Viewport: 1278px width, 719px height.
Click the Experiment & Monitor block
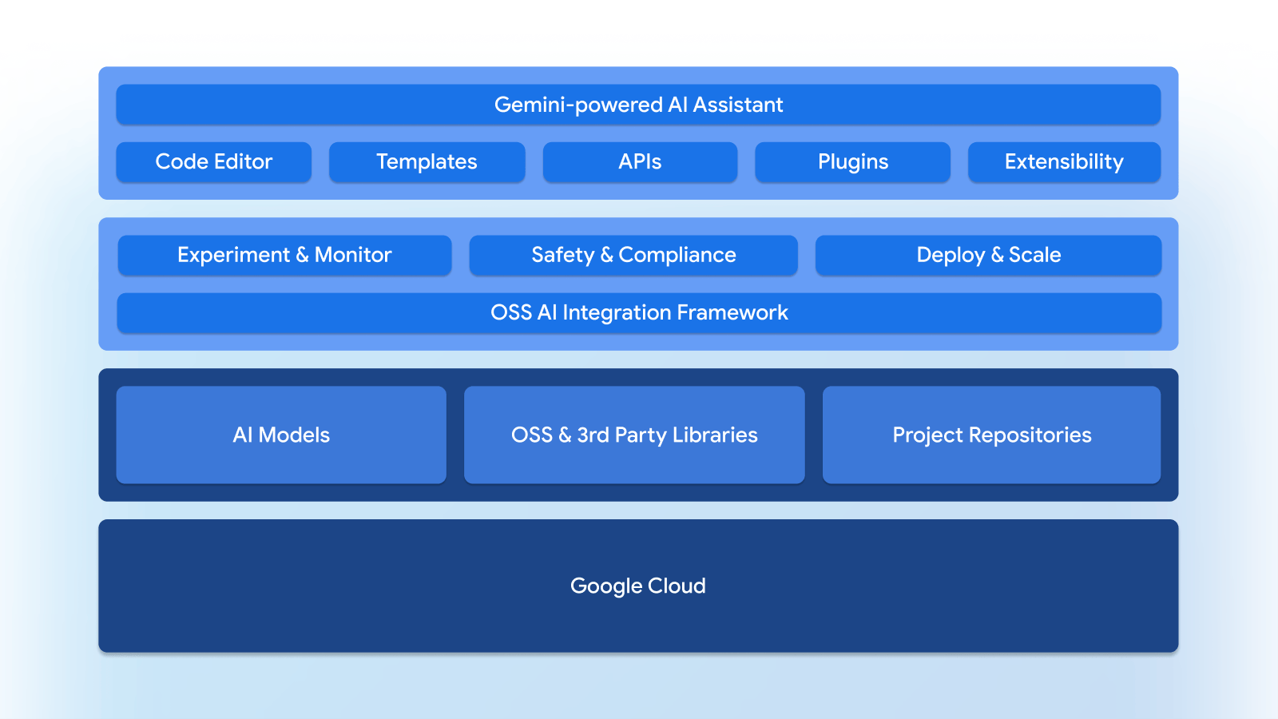pyautogui.click(x=284, y=255)
